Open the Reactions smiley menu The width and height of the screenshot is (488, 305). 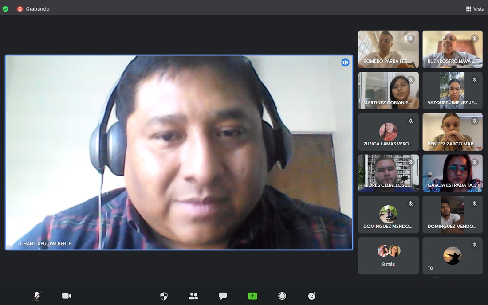point(311,296)
